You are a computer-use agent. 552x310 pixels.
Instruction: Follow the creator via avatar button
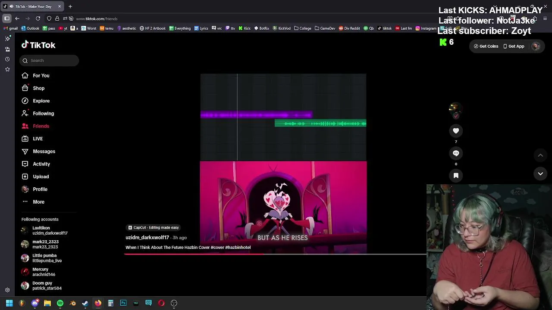456,115
